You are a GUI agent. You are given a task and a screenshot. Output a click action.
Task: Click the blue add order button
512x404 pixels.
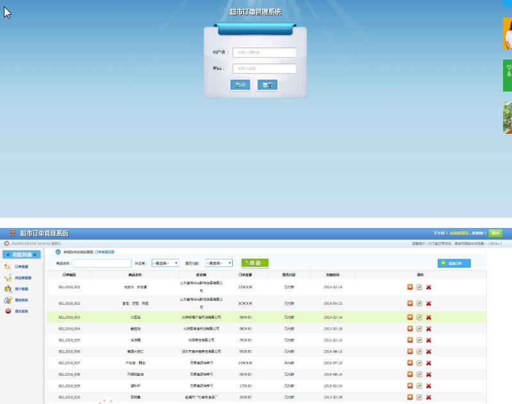tap(454, 263)
